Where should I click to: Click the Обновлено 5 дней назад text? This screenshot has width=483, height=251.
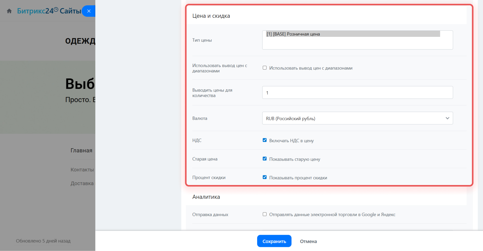click(x=43, y=241)
